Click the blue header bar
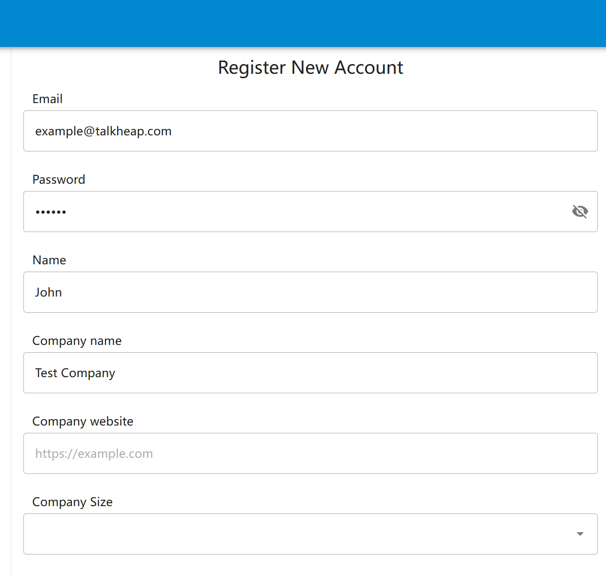This screenshot has width=606, height=575. pyautogui.click(x=303, y=22)
